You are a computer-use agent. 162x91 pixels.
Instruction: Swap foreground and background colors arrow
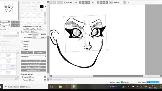[x=45, y=6]
